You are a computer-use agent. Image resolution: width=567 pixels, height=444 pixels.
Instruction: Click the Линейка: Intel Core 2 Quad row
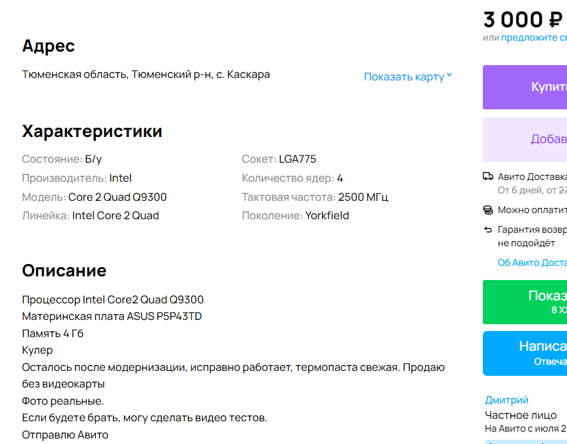point(90,216)
